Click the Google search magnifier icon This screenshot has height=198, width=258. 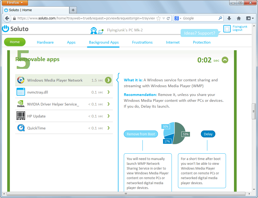(x=220, y=18)
